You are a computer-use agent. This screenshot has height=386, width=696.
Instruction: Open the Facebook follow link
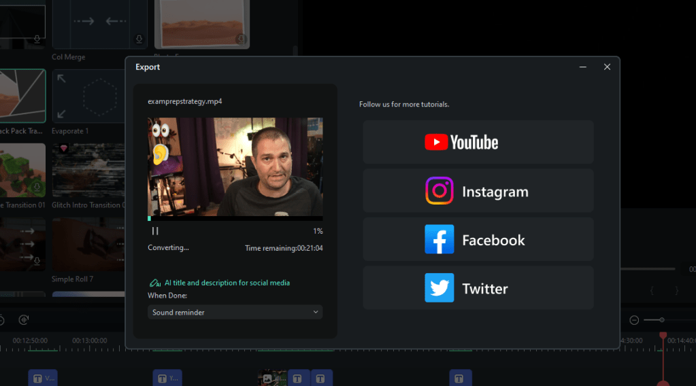click(478, 239)
